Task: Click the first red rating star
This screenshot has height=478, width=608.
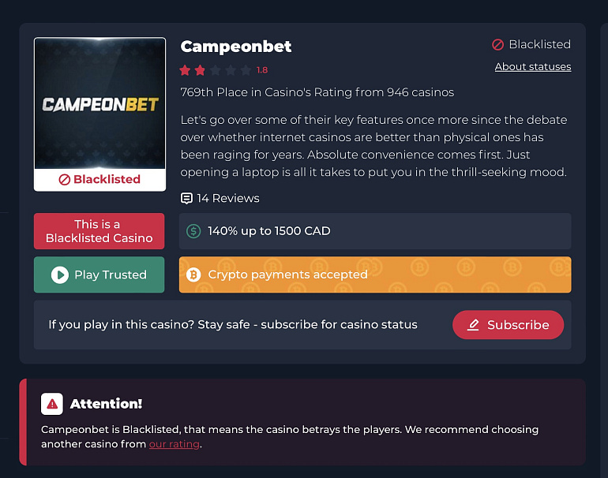Action: (x=186, y=70)
